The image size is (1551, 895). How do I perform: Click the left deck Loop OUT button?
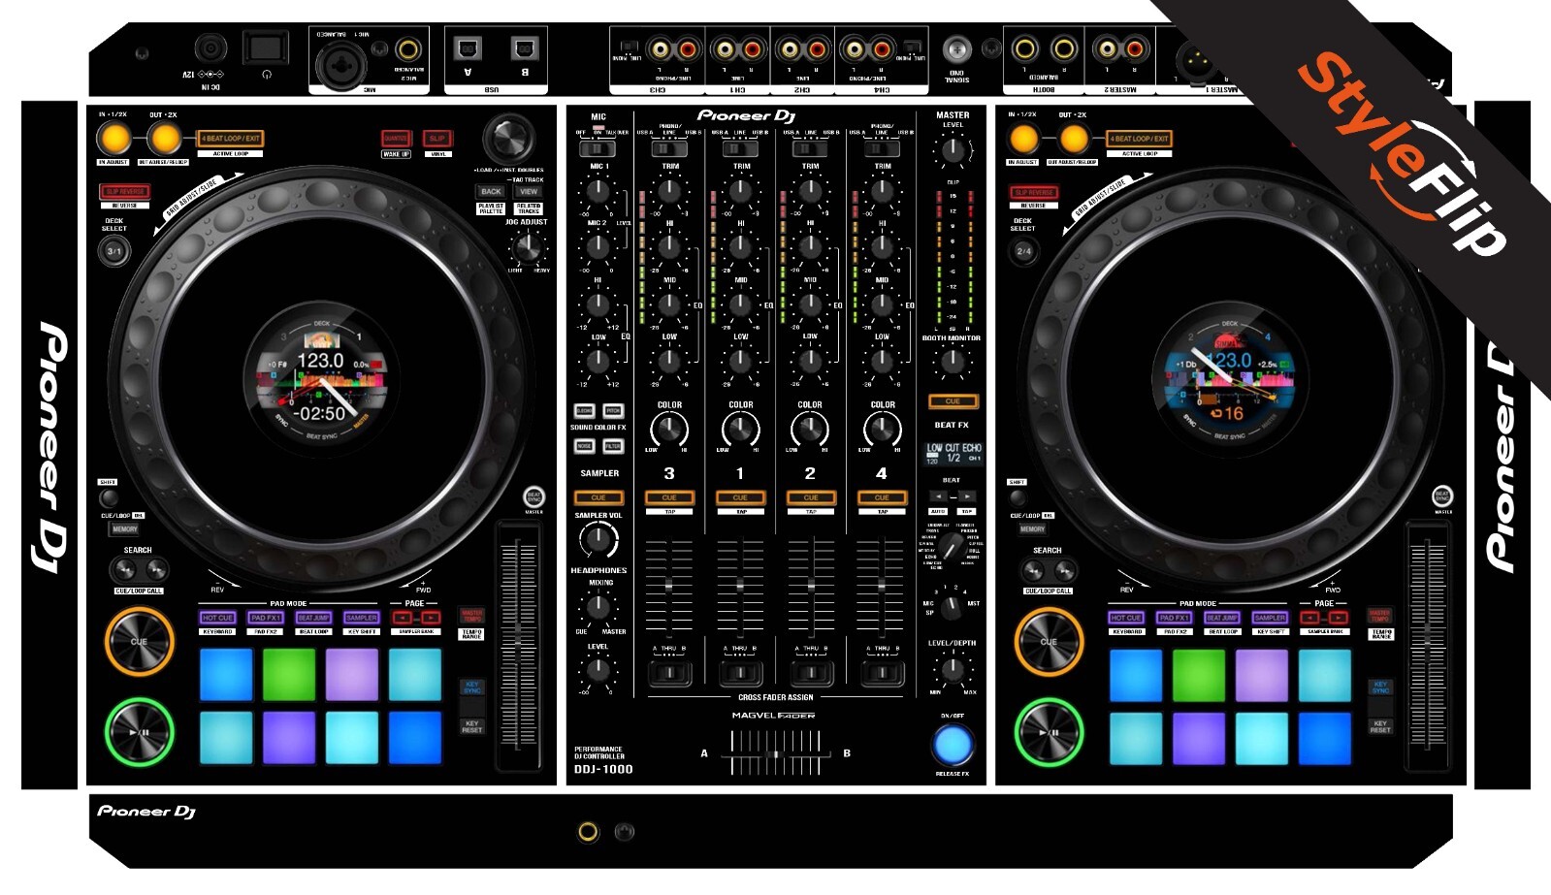[x=164, y=139]
